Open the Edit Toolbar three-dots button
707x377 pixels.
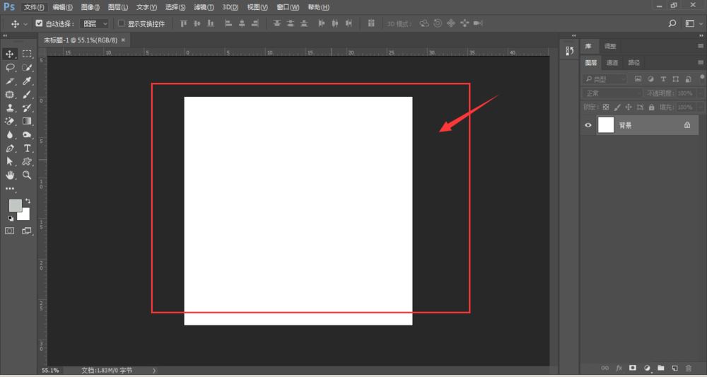tap(9, 188)
